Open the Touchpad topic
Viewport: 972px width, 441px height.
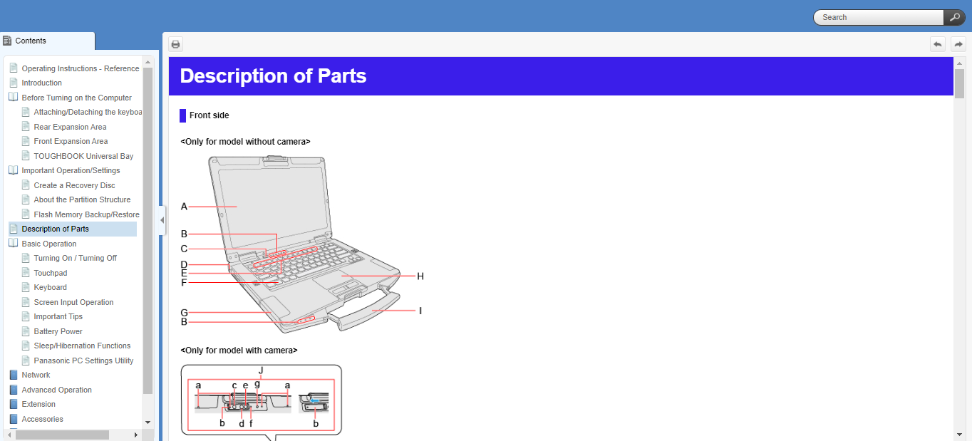(50, 273)
